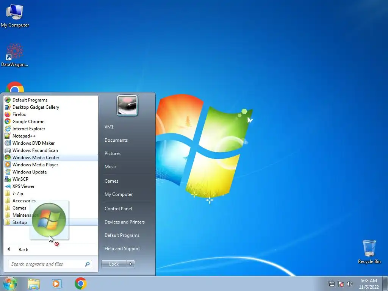This screenshot has width=388, height=291.
Task: Click the Show desktop strip on the taskbar
Action: tap(385, 283)
